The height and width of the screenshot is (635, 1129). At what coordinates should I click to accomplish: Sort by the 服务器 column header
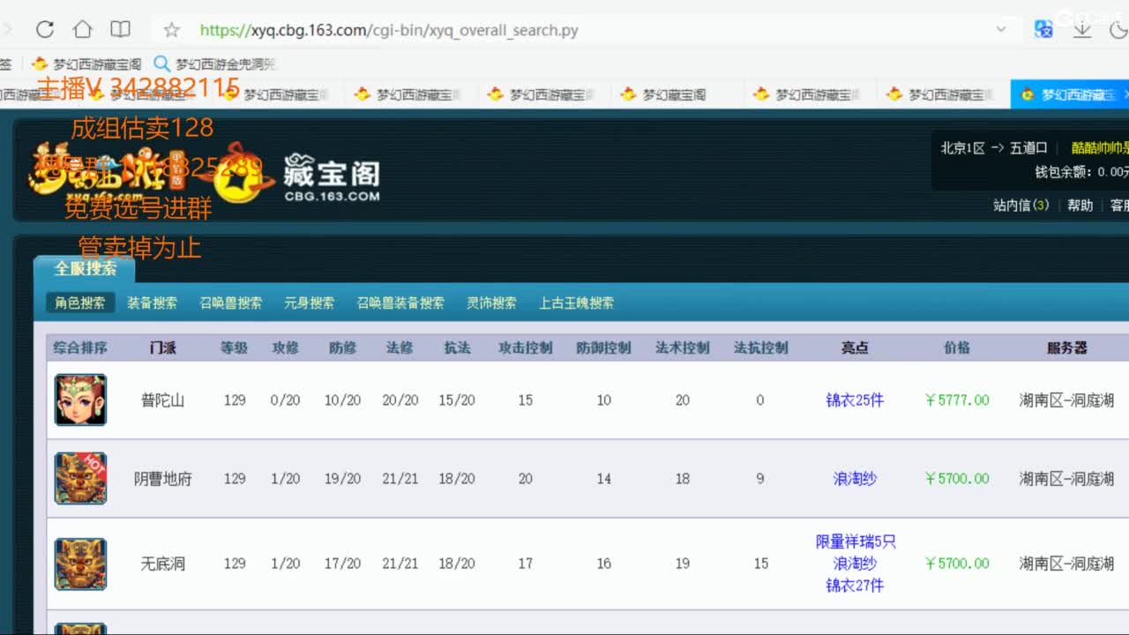[x=1066, y=347]
